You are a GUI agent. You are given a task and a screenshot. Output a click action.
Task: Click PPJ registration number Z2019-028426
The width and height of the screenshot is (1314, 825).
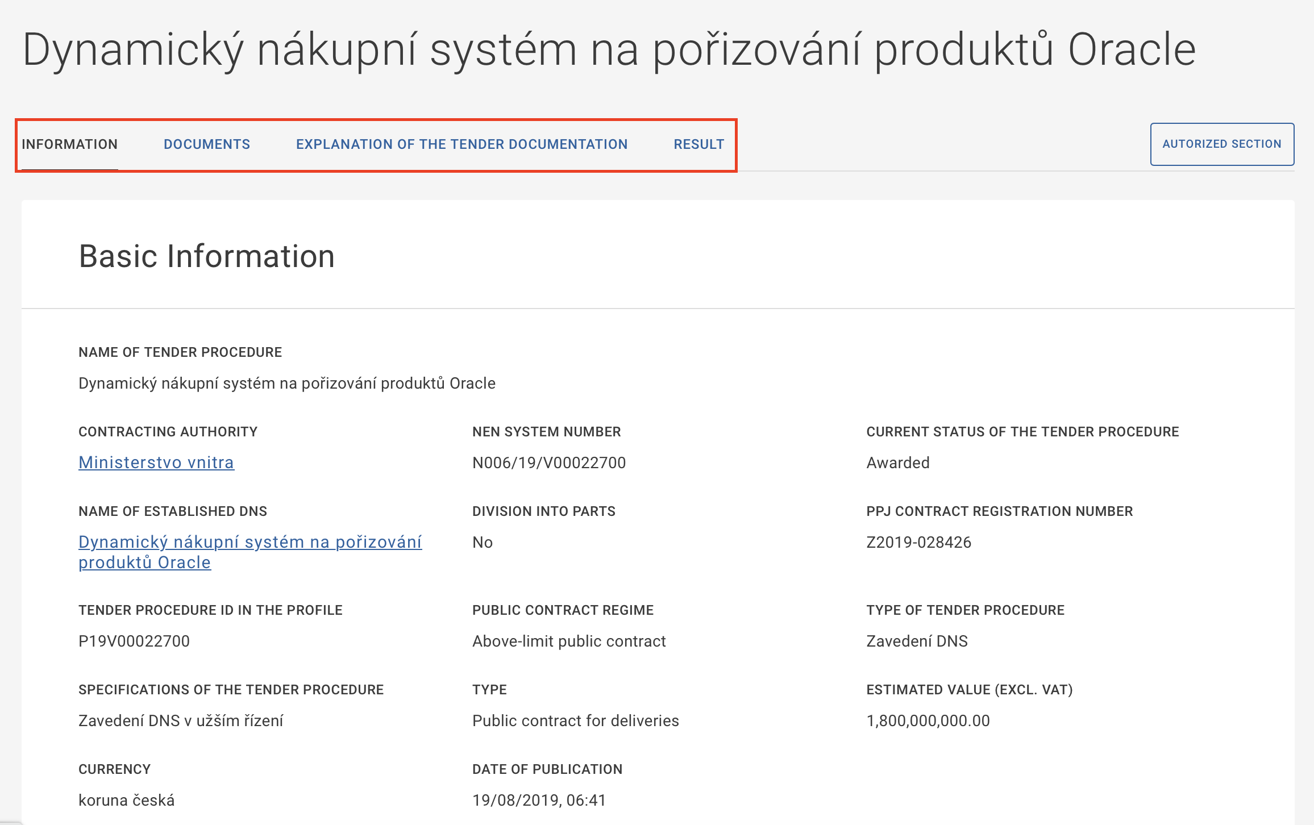coord(919,543)
